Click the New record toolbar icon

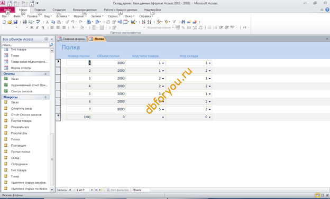(189, 22)
